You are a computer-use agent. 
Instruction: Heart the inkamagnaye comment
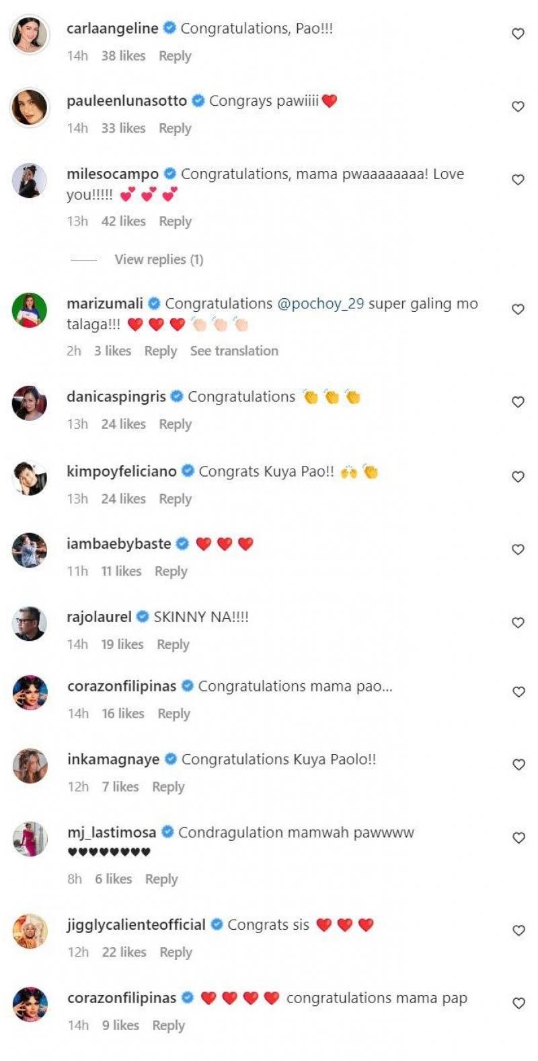518,765
